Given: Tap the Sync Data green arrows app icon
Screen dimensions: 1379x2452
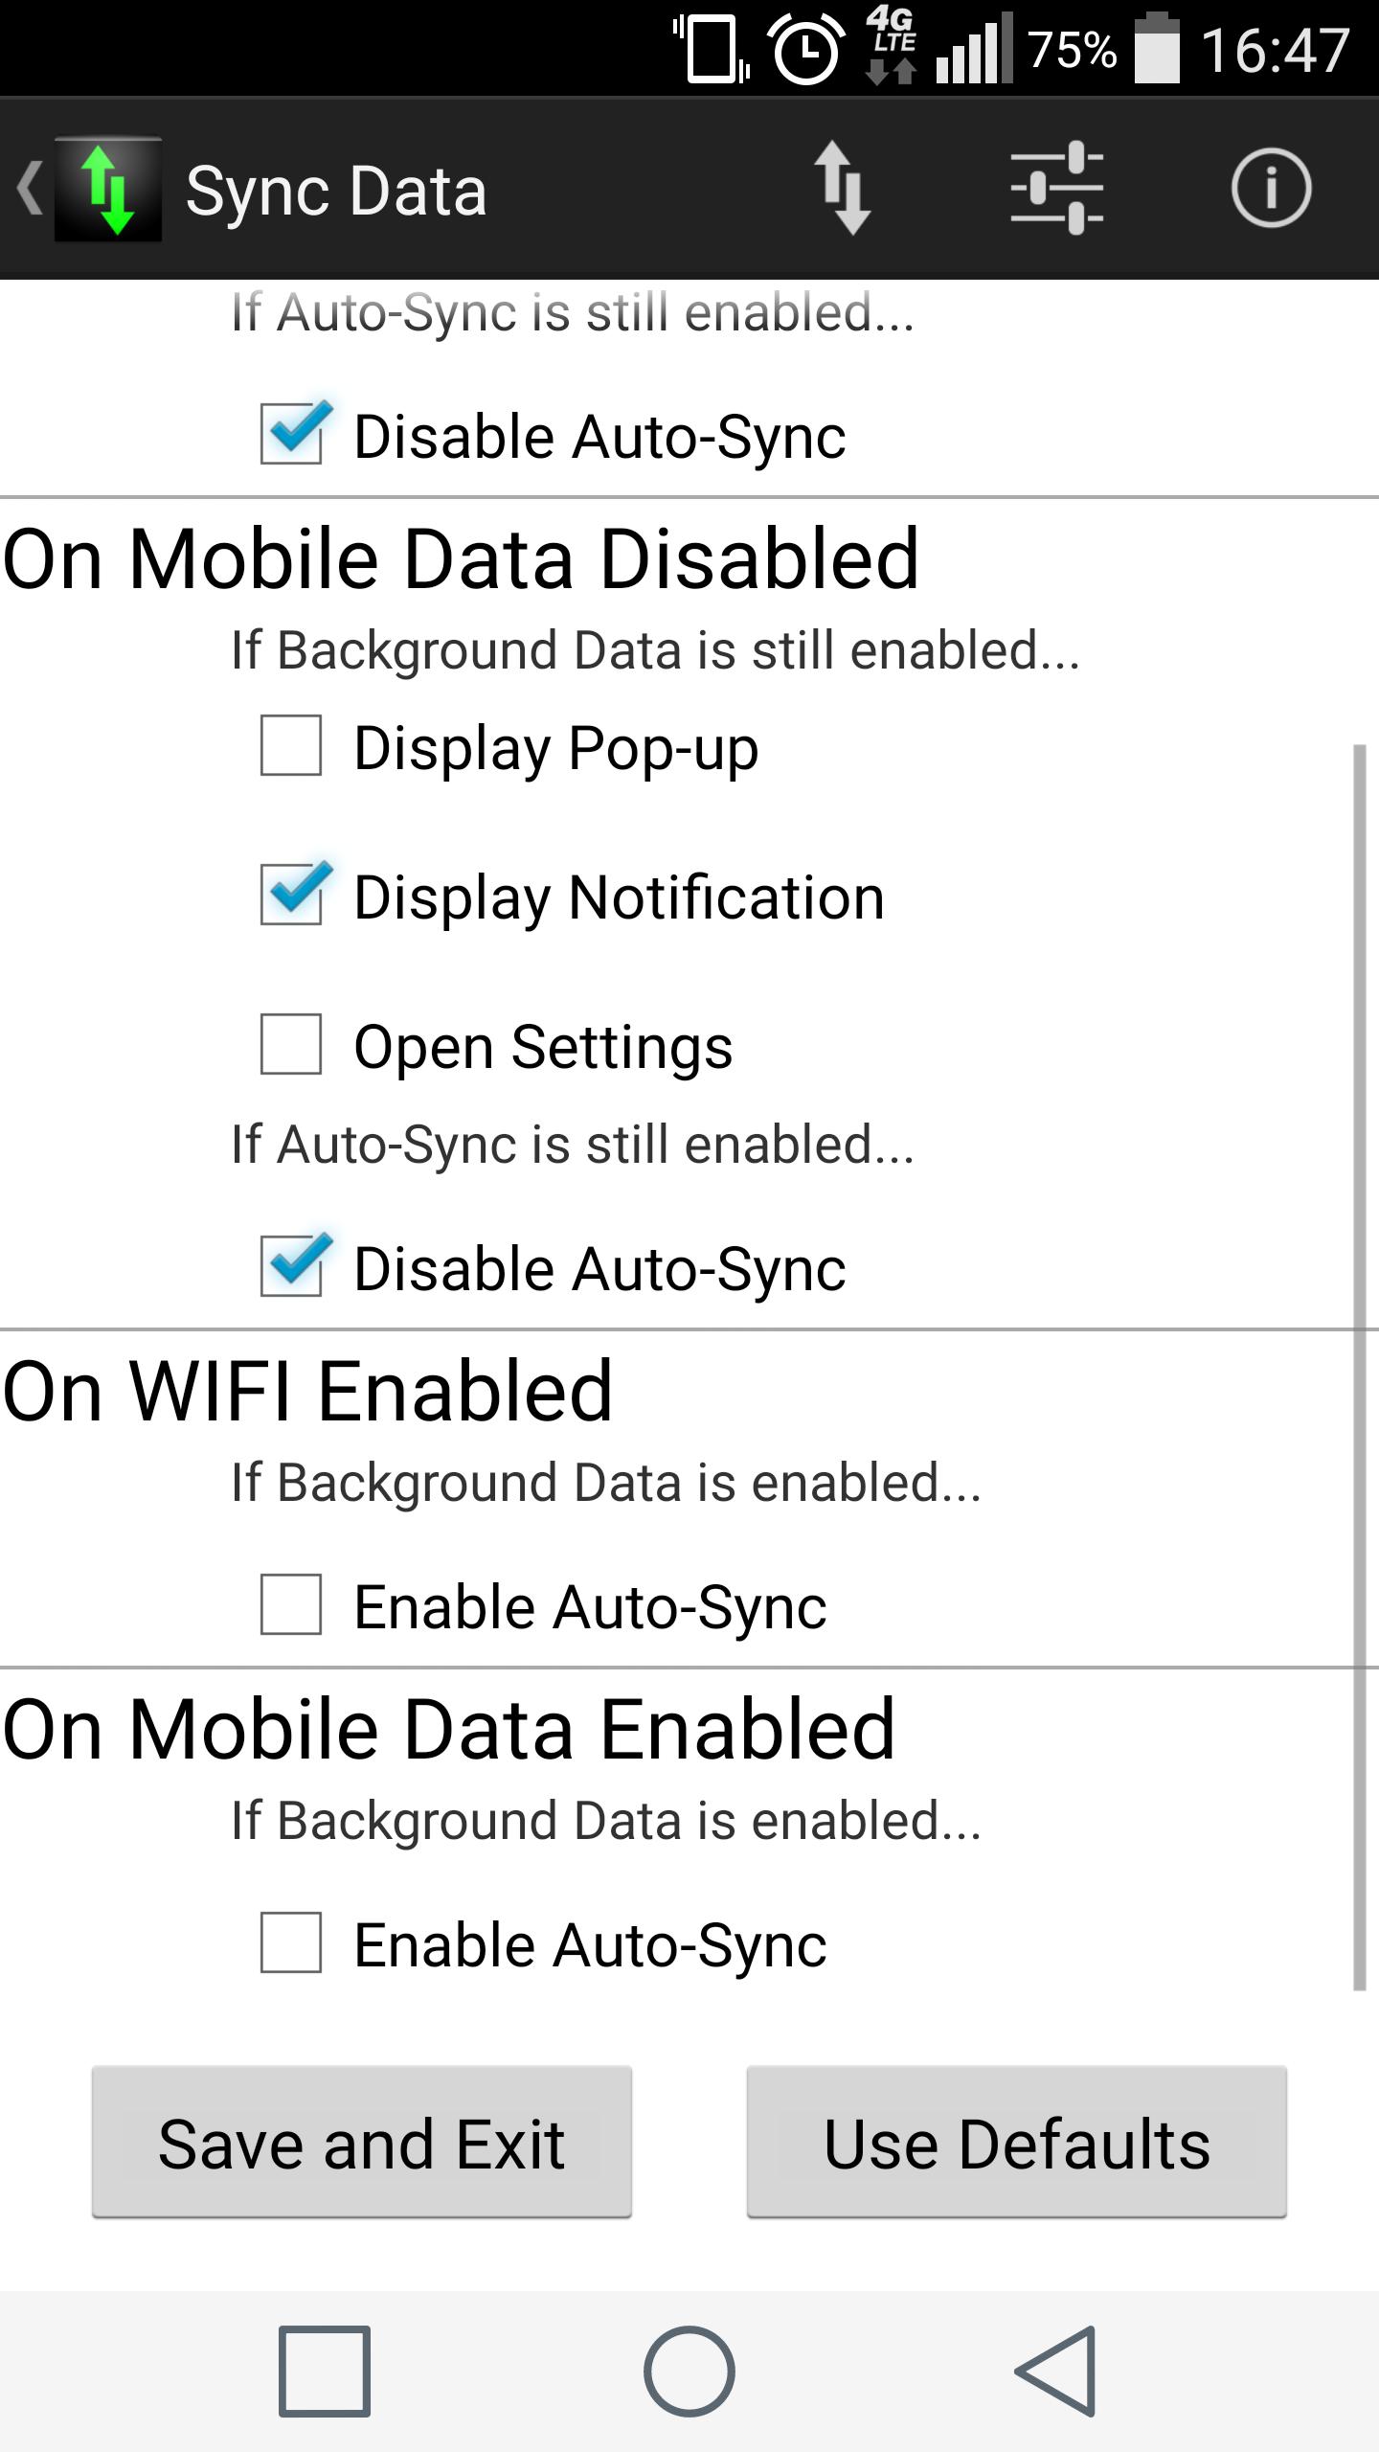Looking at the screenshot, I should pos(108,189).
